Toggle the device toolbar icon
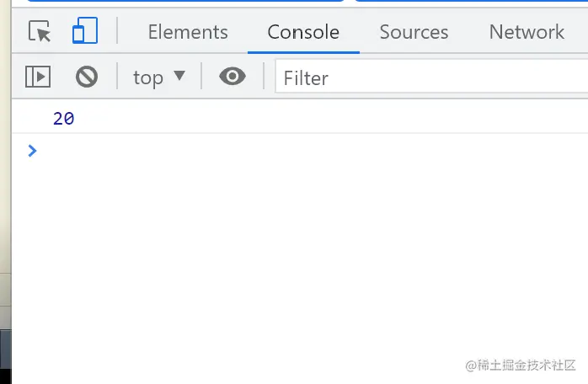Screen dimensions: 588x384 pyautogui.click(x=84, y=32)
